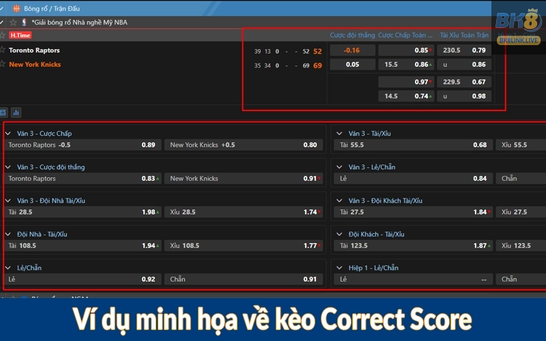
Task: Favorite the New York Knicks team star
Action: [x=3, y=64]
